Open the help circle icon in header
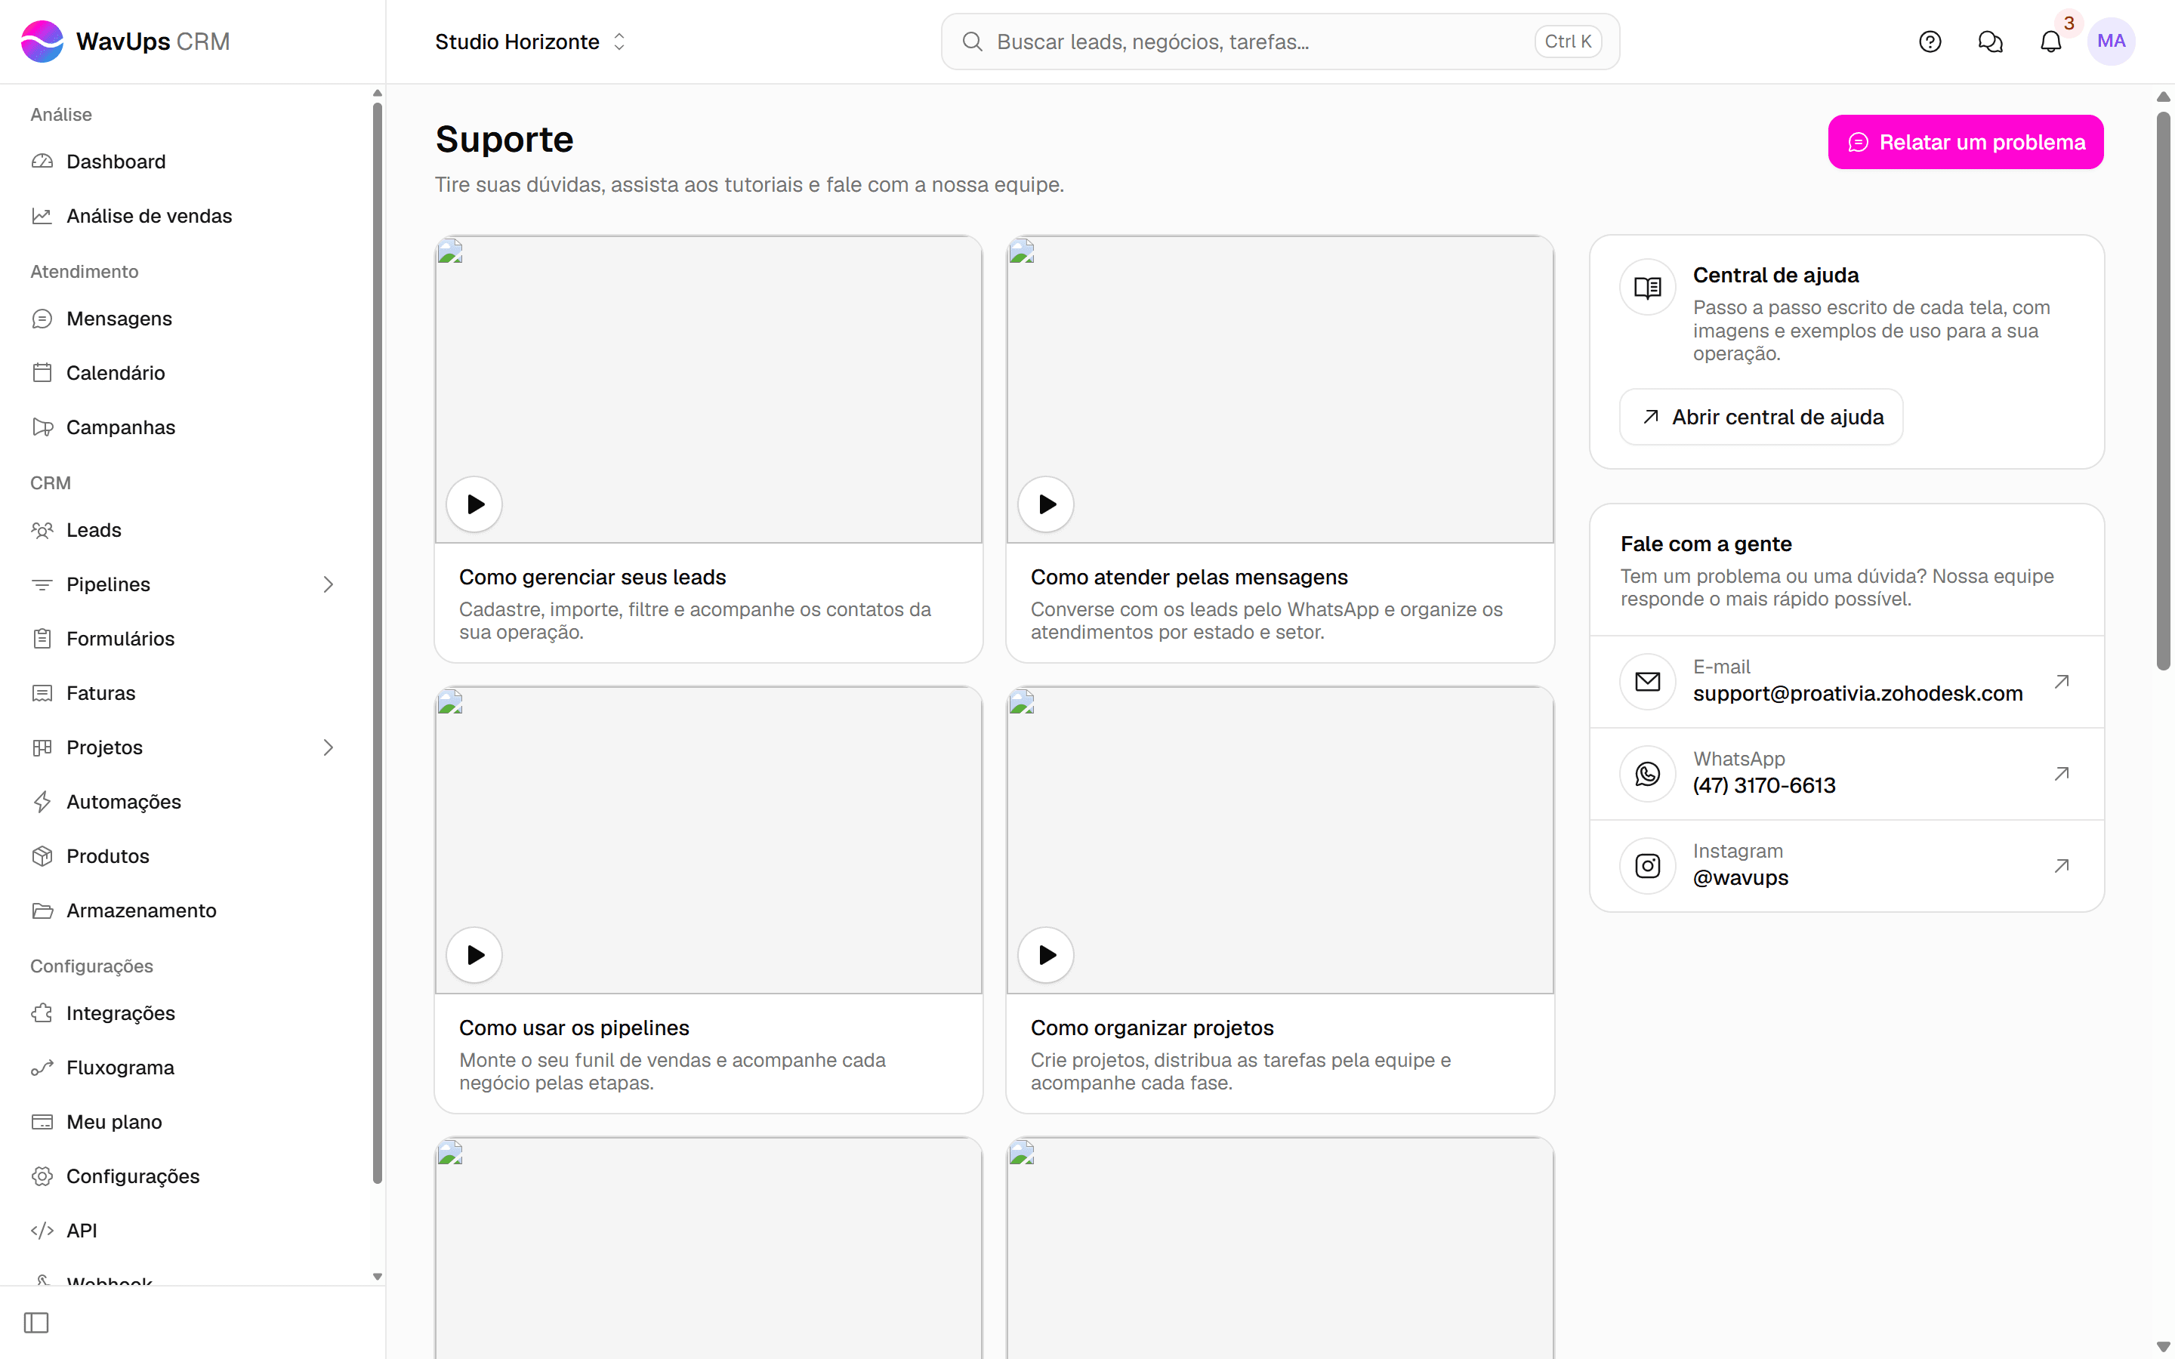Screen dimensions: 2175x1359 tap(1930, 42)
